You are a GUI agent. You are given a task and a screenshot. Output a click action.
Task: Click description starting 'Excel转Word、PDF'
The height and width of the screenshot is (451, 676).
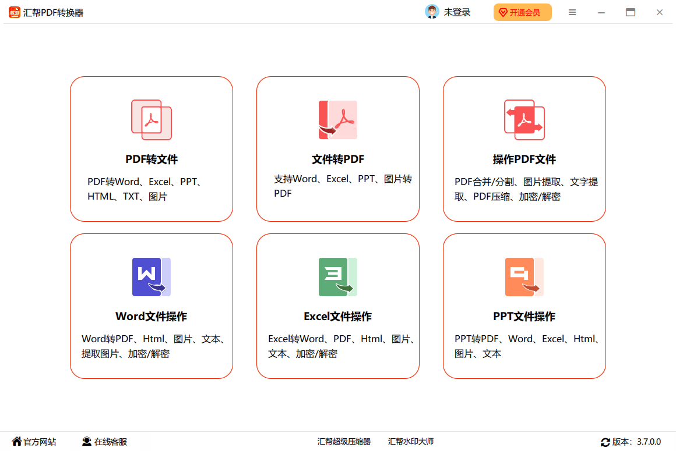click(x=342, y=346)
